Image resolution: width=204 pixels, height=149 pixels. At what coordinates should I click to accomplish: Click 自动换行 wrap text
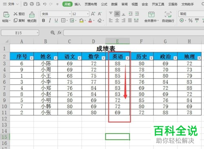point(168,17)
